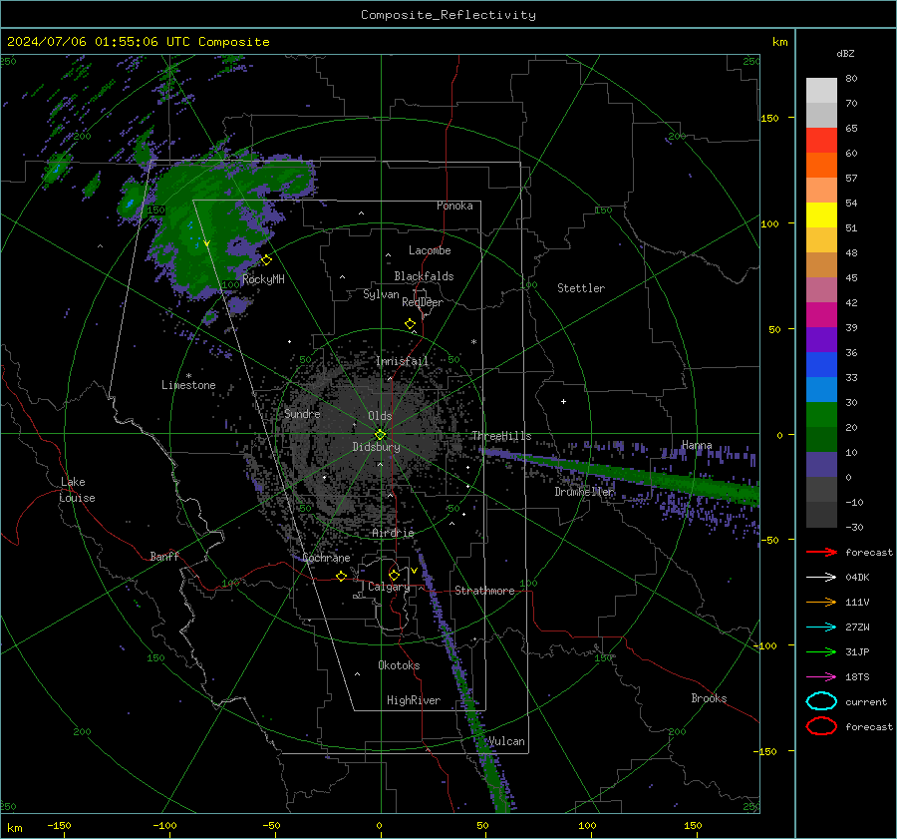Click the Olds label on the map
The width and height of the screenshot is (897, 839).
point(380,416)
